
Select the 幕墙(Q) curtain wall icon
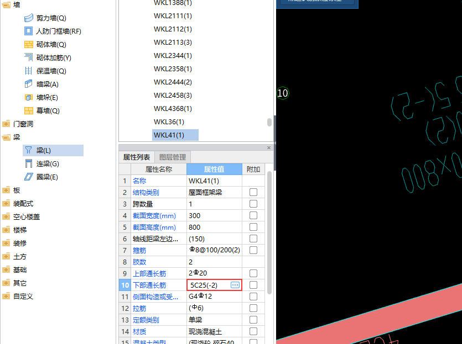pyautogui.click(x=29, y=110)
